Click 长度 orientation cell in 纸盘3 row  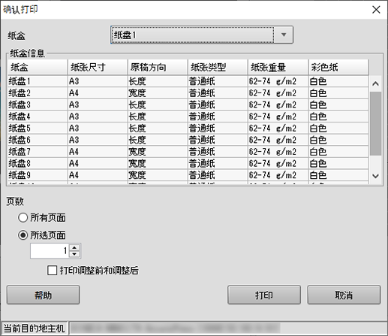(x=158, y=104)
